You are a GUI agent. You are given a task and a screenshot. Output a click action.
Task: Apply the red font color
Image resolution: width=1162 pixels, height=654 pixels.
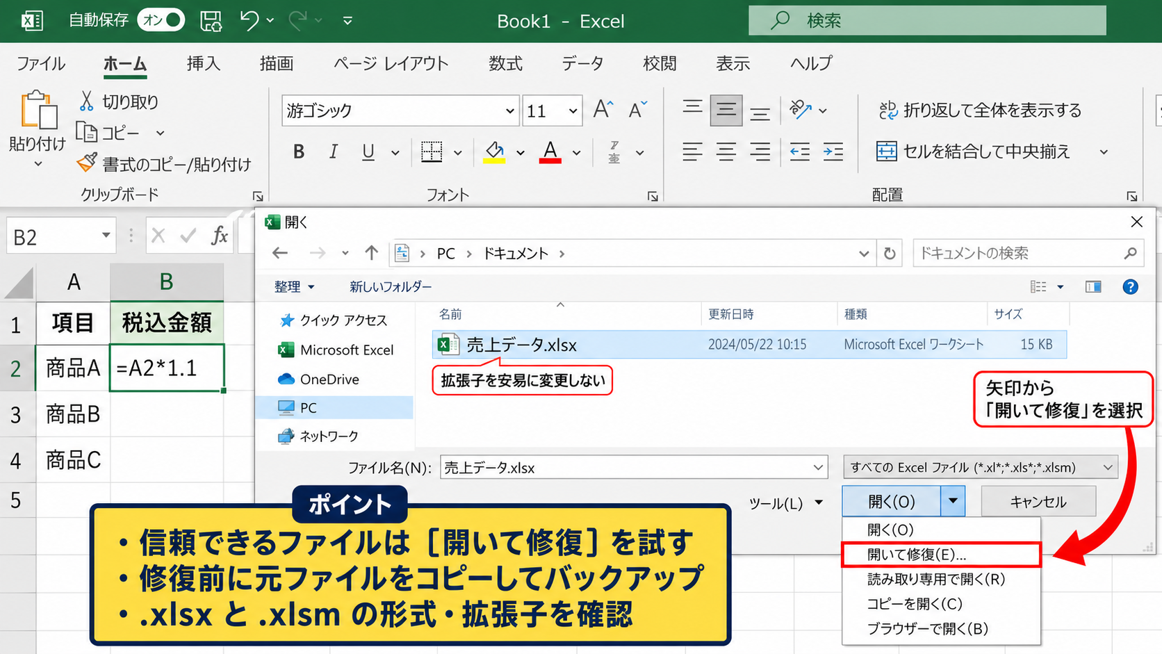tap(550, 152)
